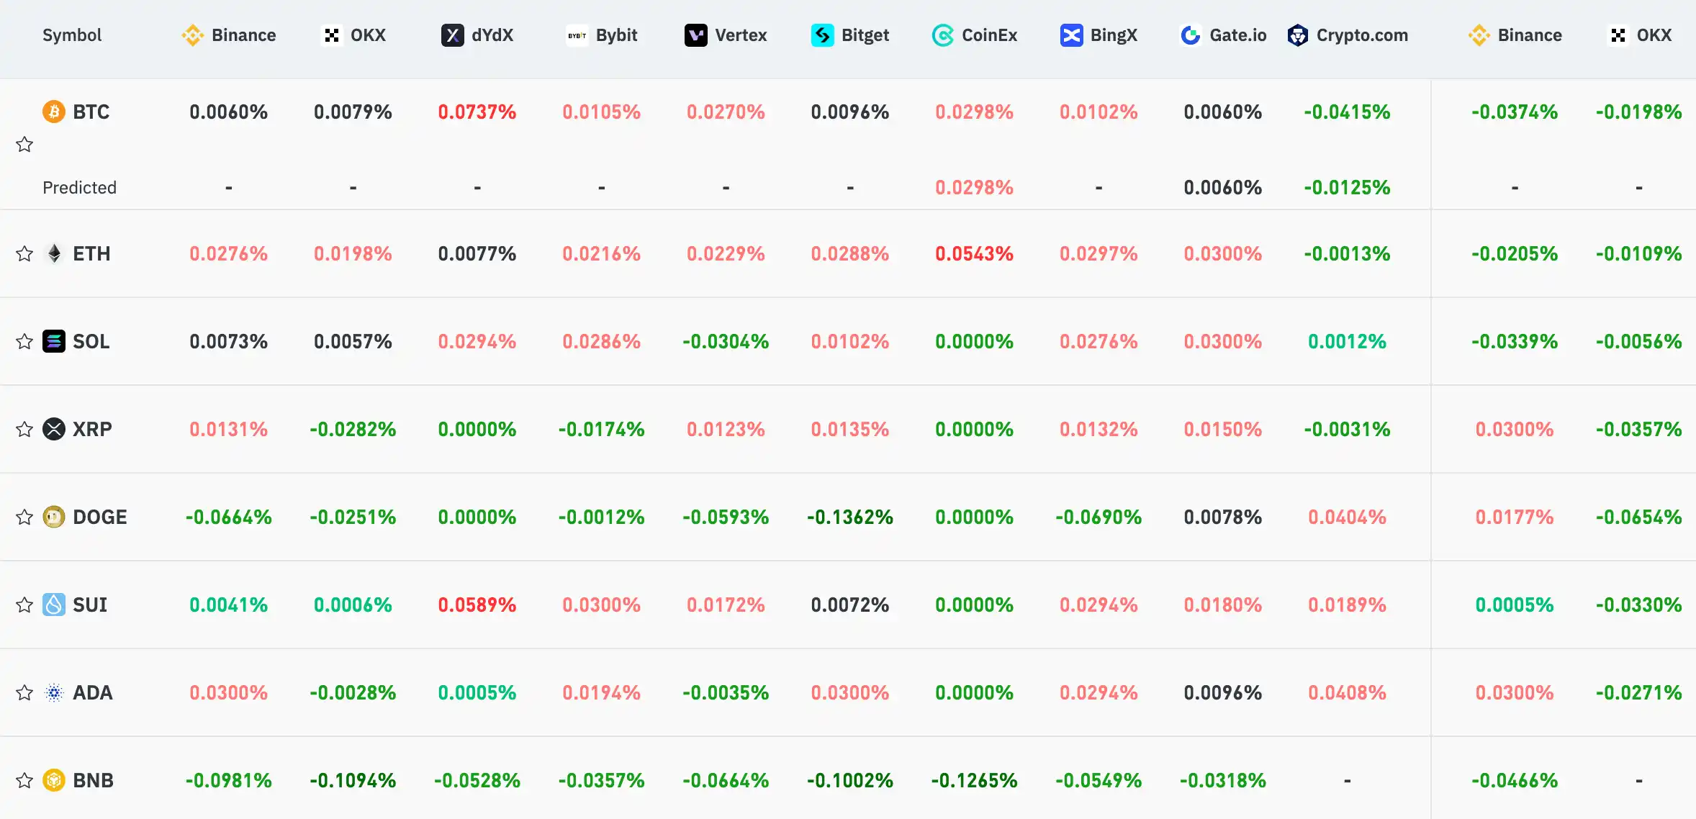Toggle favorite star for BNB
1696x819 pixels.
[24, 780]
